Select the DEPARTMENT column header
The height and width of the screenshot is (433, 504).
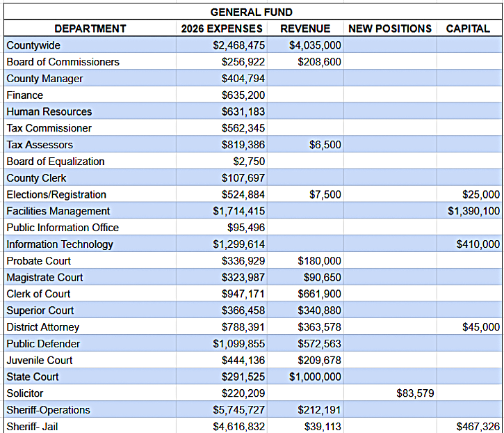click(x=90, y=29)
